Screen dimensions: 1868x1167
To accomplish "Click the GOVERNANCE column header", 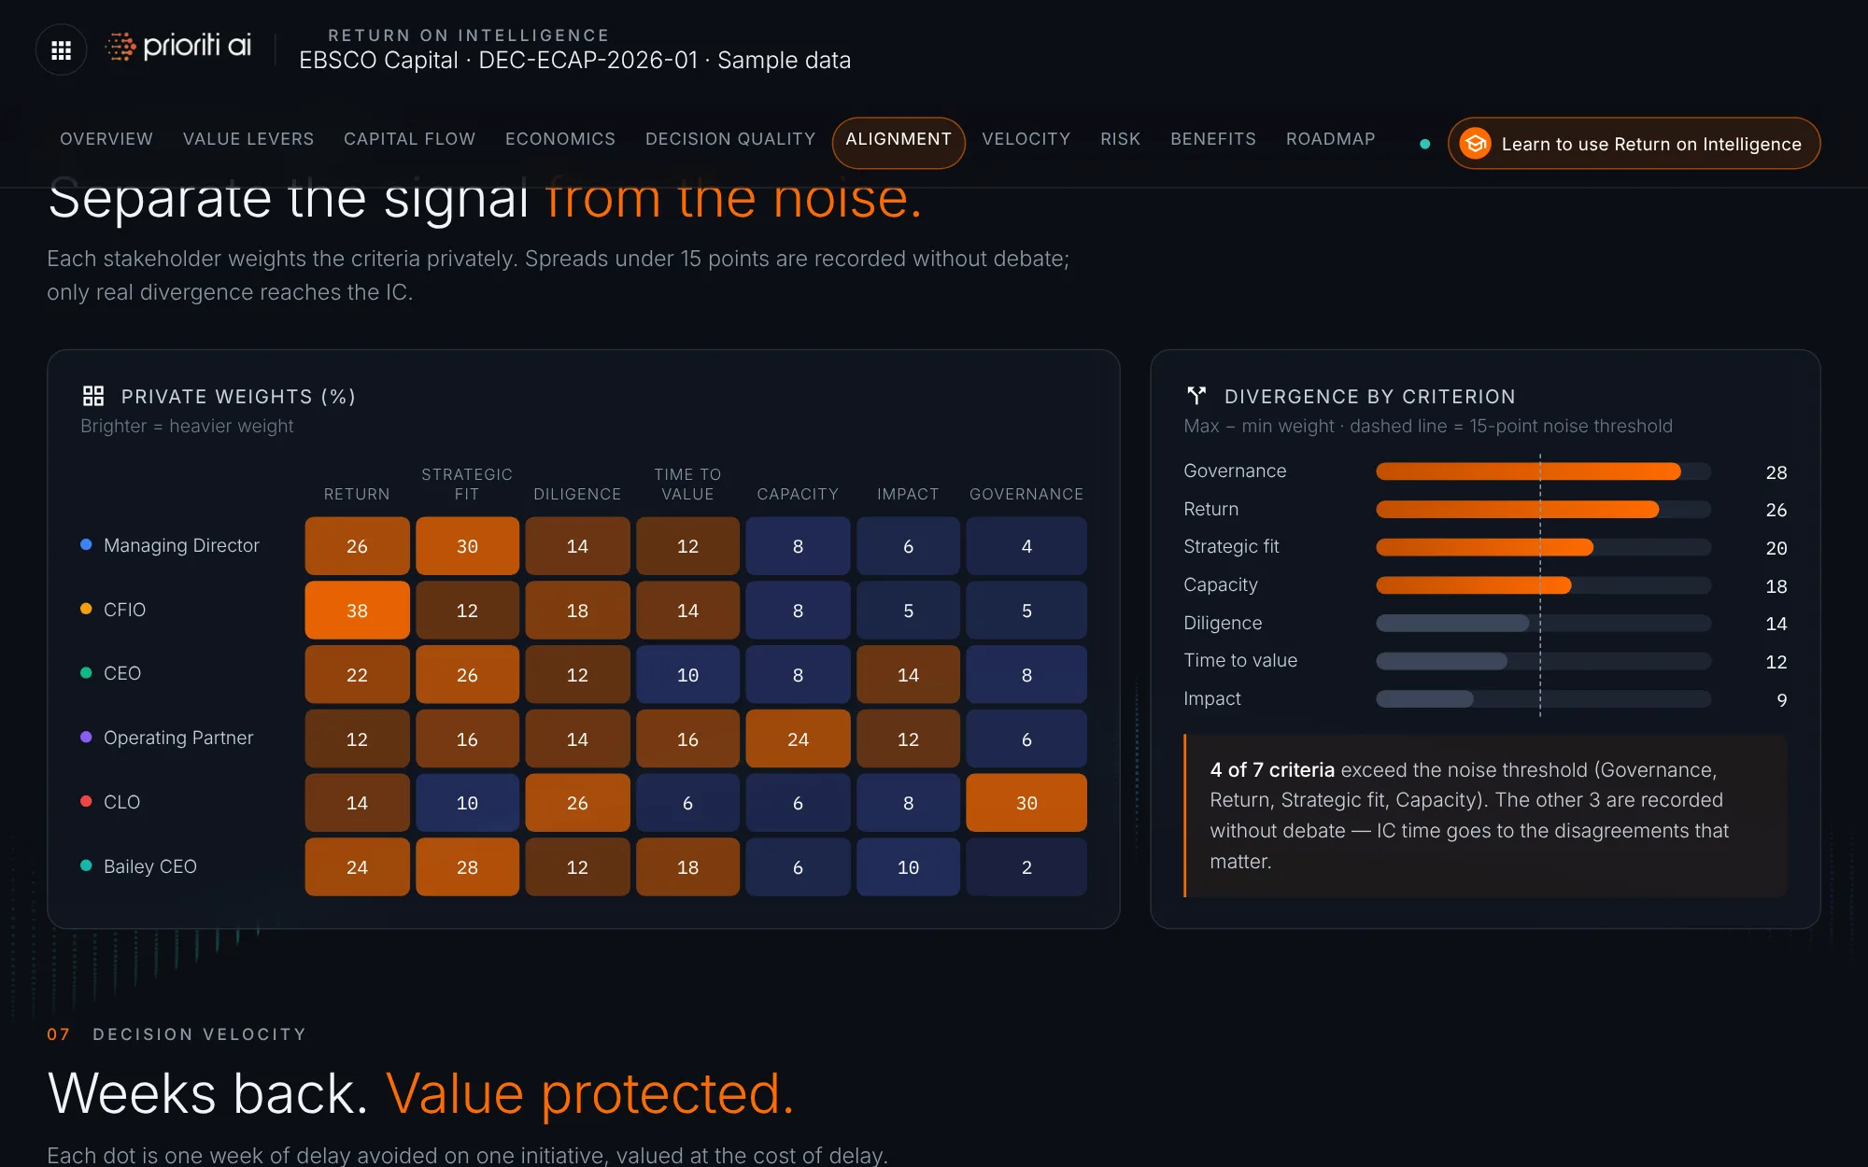I will pos(1026,494).
